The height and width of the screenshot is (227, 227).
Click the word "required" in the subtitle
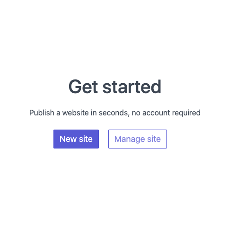[x=186, y=113]
